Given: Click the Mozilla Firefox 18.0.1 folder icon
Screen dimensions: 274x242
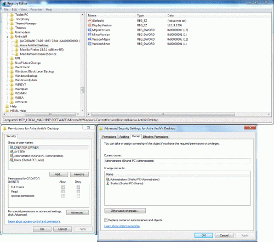Looking at the screenshot, I should tap(16, 49).
